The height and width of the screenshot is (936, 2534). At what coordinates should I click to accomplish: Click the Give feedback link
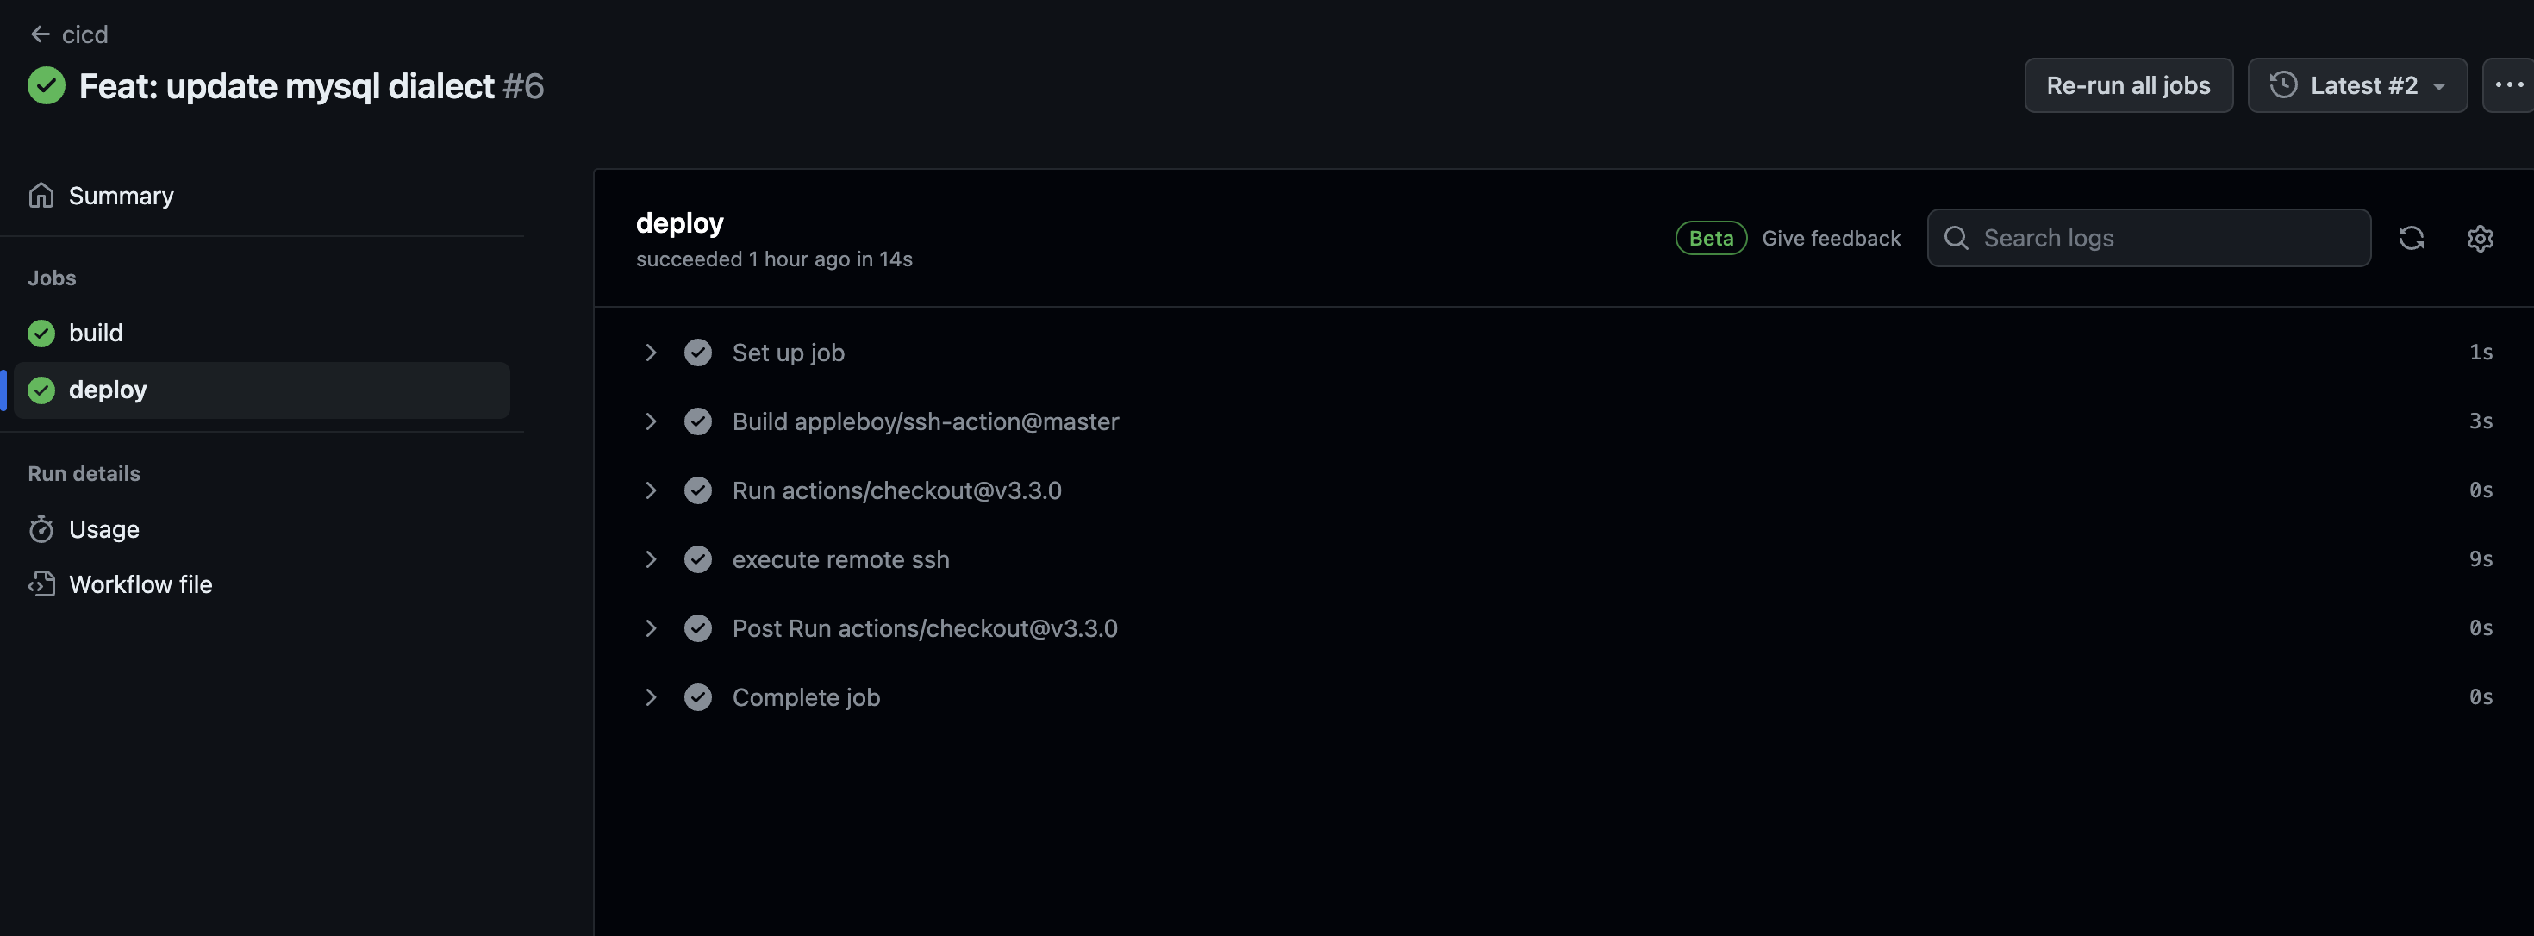click(x=1831, y=238)
